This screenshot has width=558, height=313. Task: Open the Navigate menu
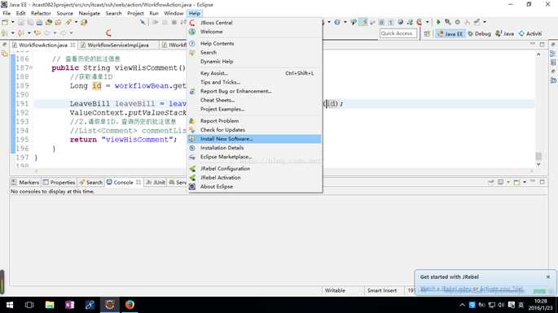coord(90,13)
